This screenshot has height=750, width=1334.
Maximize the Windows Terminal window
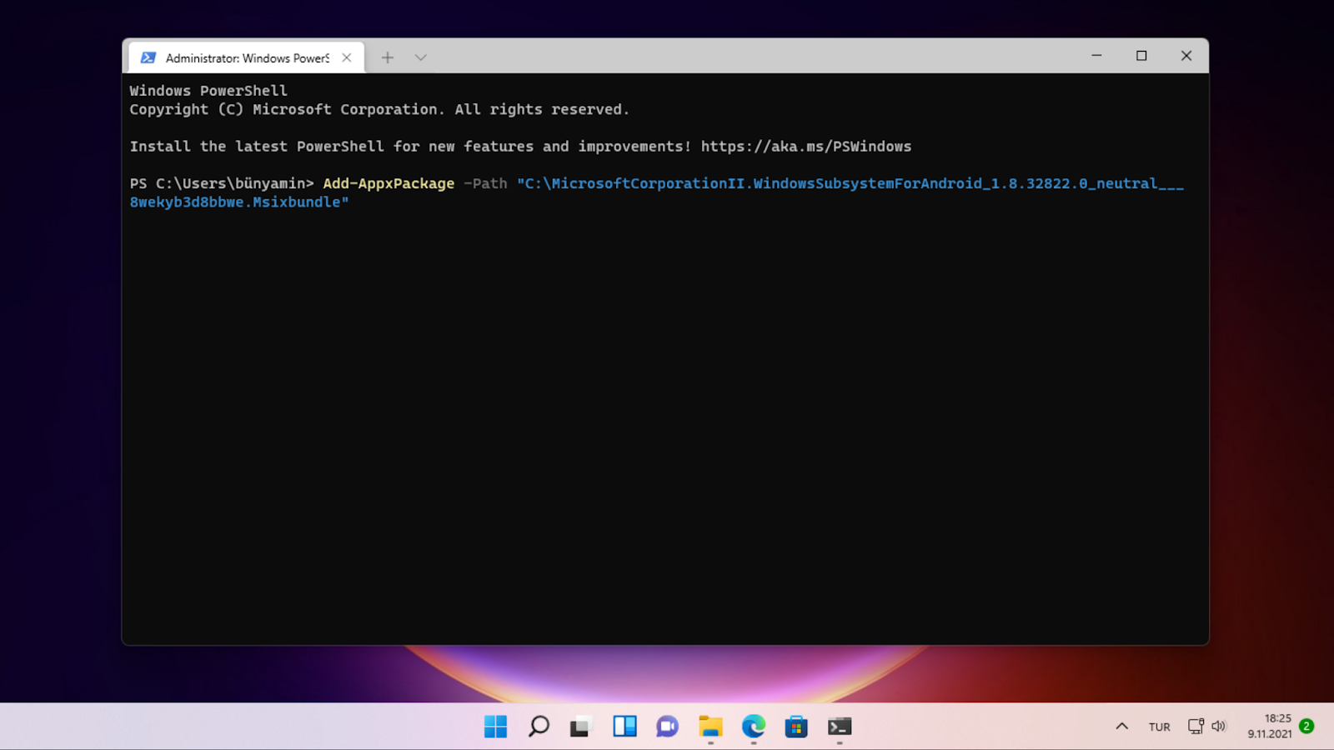pos(1141,56)
